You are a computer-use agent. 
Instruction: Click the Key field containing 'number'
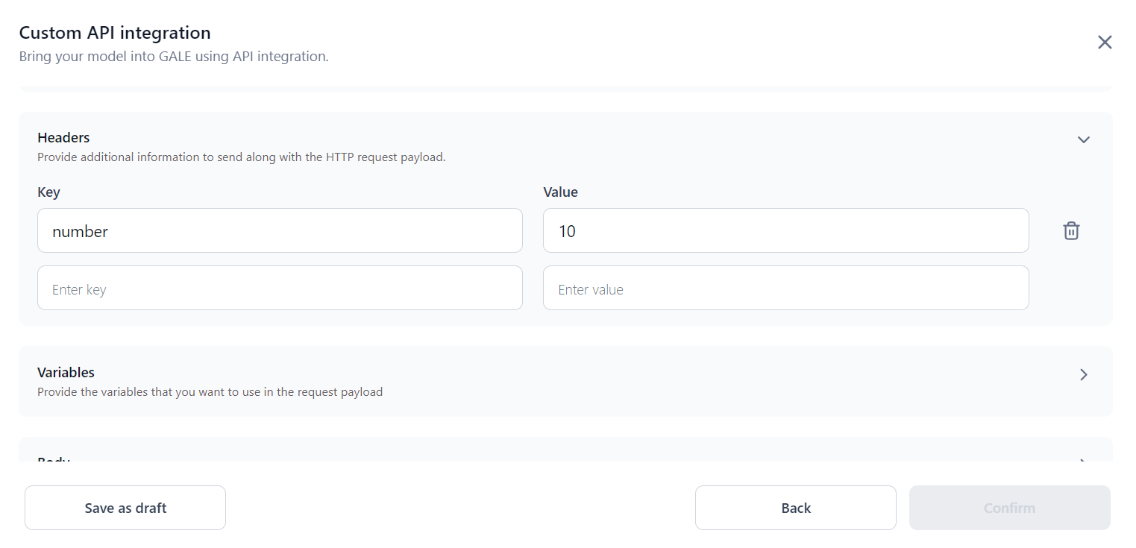point(280,231)
